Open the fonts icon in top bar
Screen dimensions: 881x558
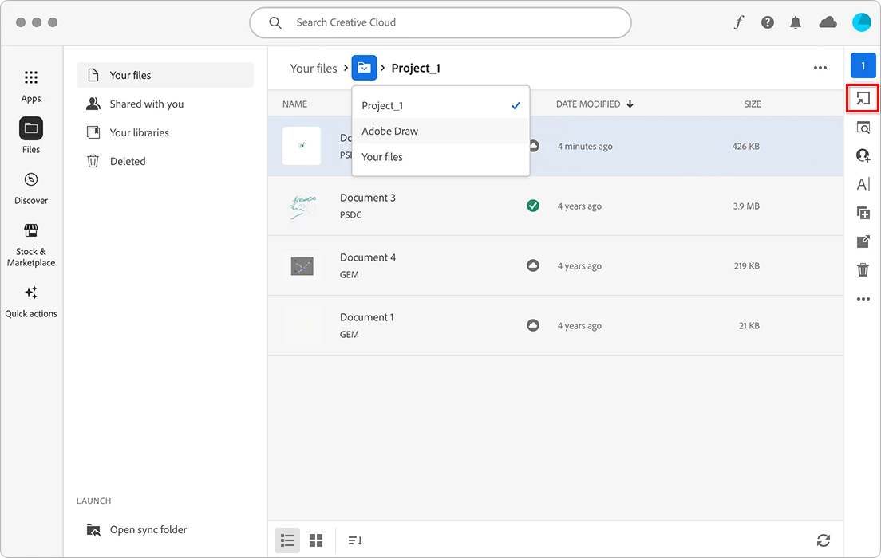[739, 22]
